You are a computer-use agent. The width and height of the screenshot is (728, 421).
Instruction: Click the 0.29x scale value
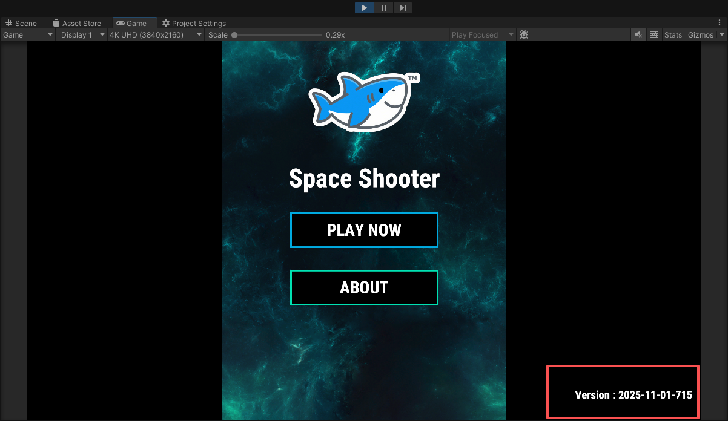pos(335,35)
